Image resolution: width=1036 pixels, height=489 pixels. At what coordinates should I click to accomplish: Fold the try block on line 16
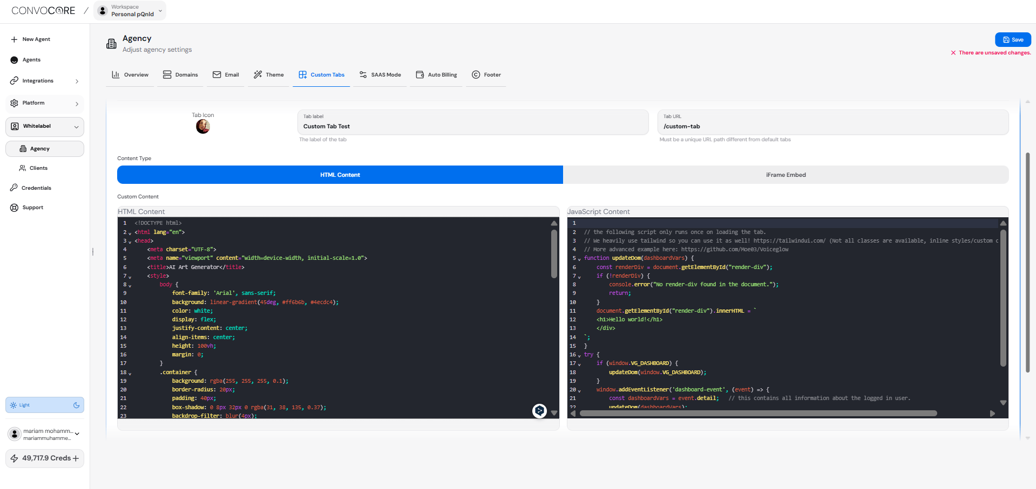579,356
